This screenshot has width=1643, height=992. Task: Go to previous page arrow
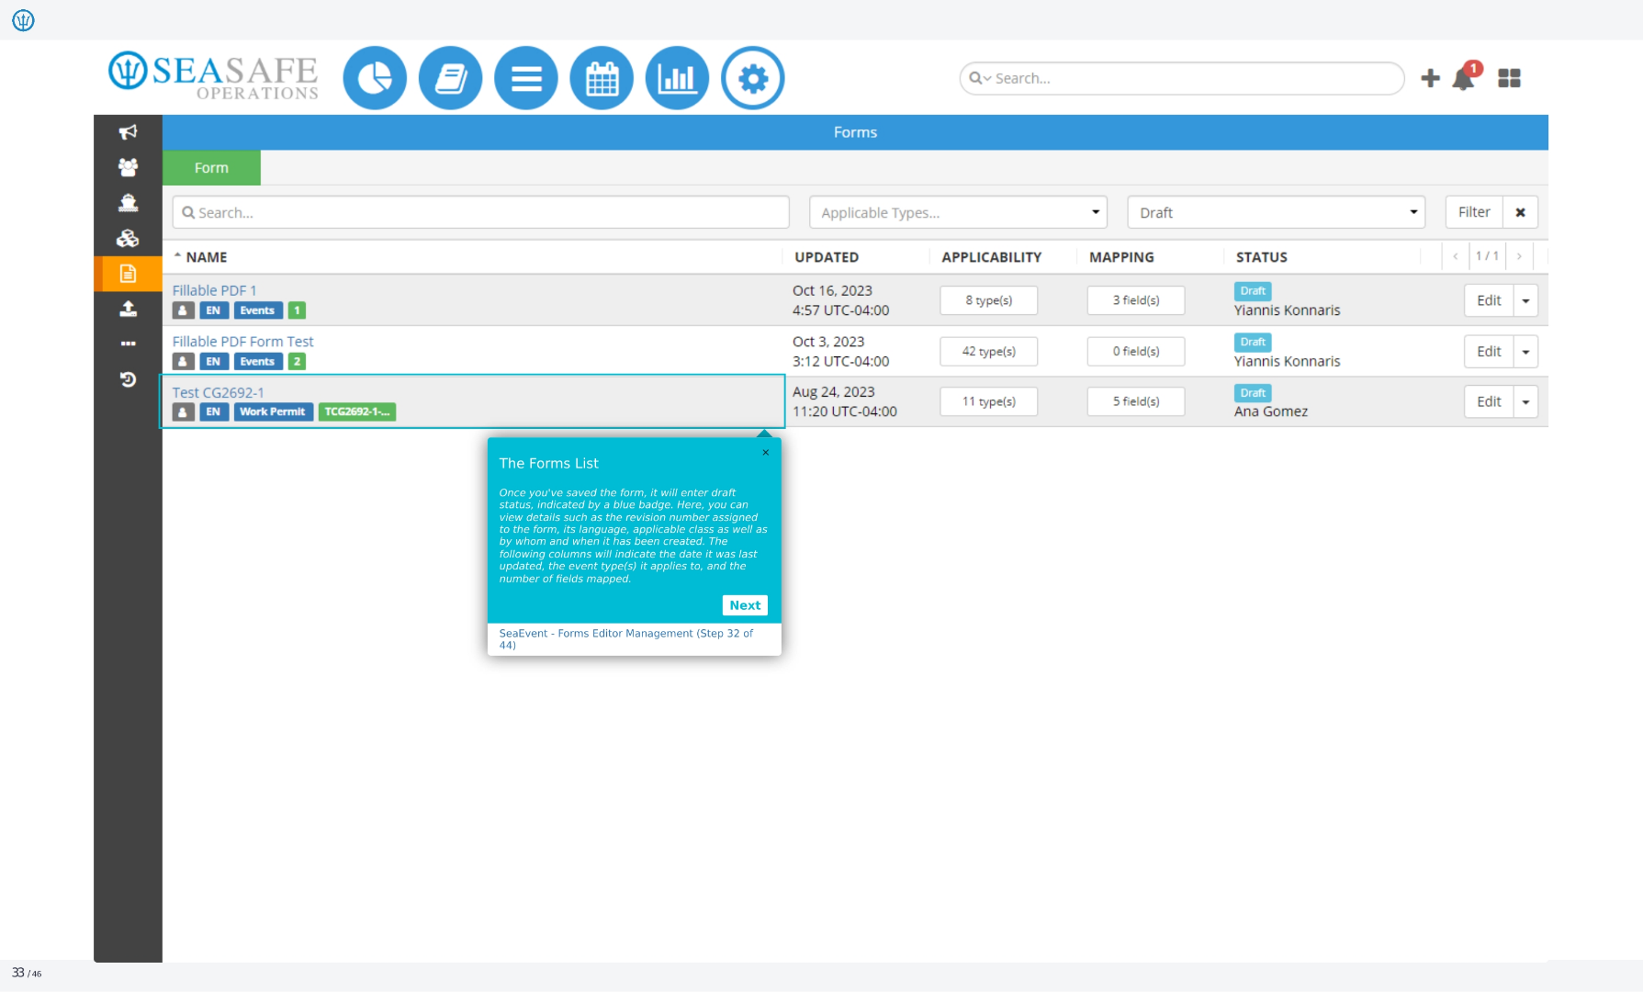(x=1456, y=256)
